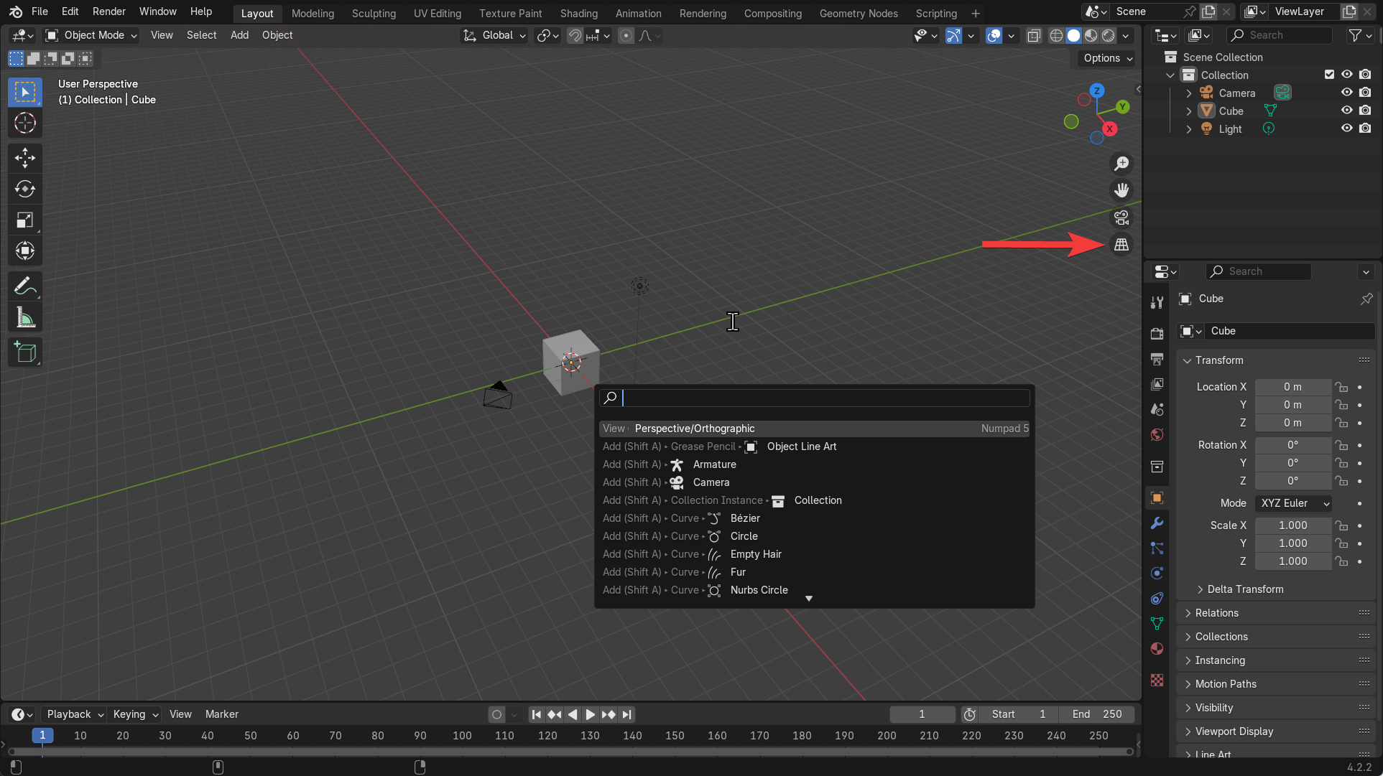Uncheck the Collection checkbox in the outliner
This screenshot has height=776, width=1383.
[x=1330, y=74]
